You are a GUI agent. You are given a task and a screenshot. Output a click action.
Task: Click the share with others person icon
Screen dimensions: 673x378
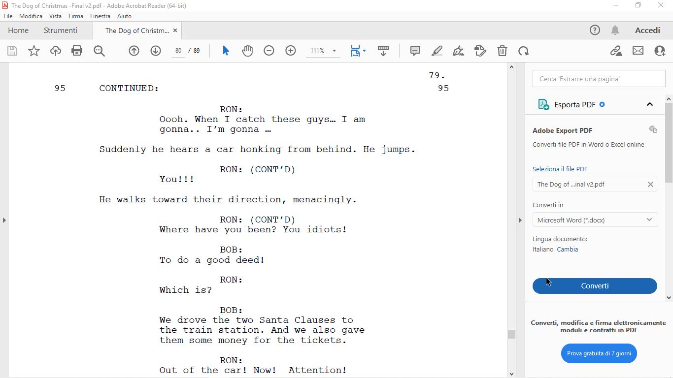pos(660,51)
